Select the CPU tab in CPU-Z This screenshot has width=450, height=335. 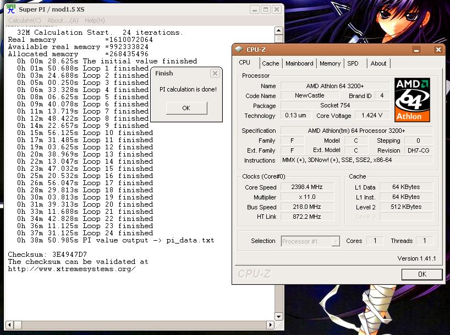coord(244,63)
